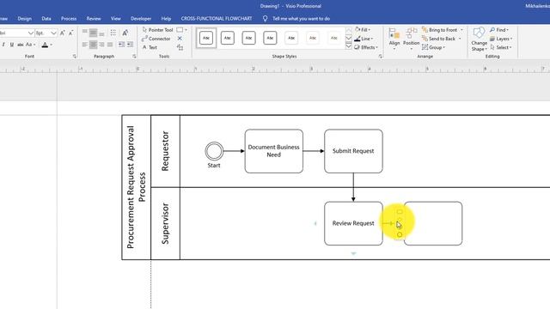Toggle align right for paragraph
The image size is (550, 309).
[x=101, y=45]
